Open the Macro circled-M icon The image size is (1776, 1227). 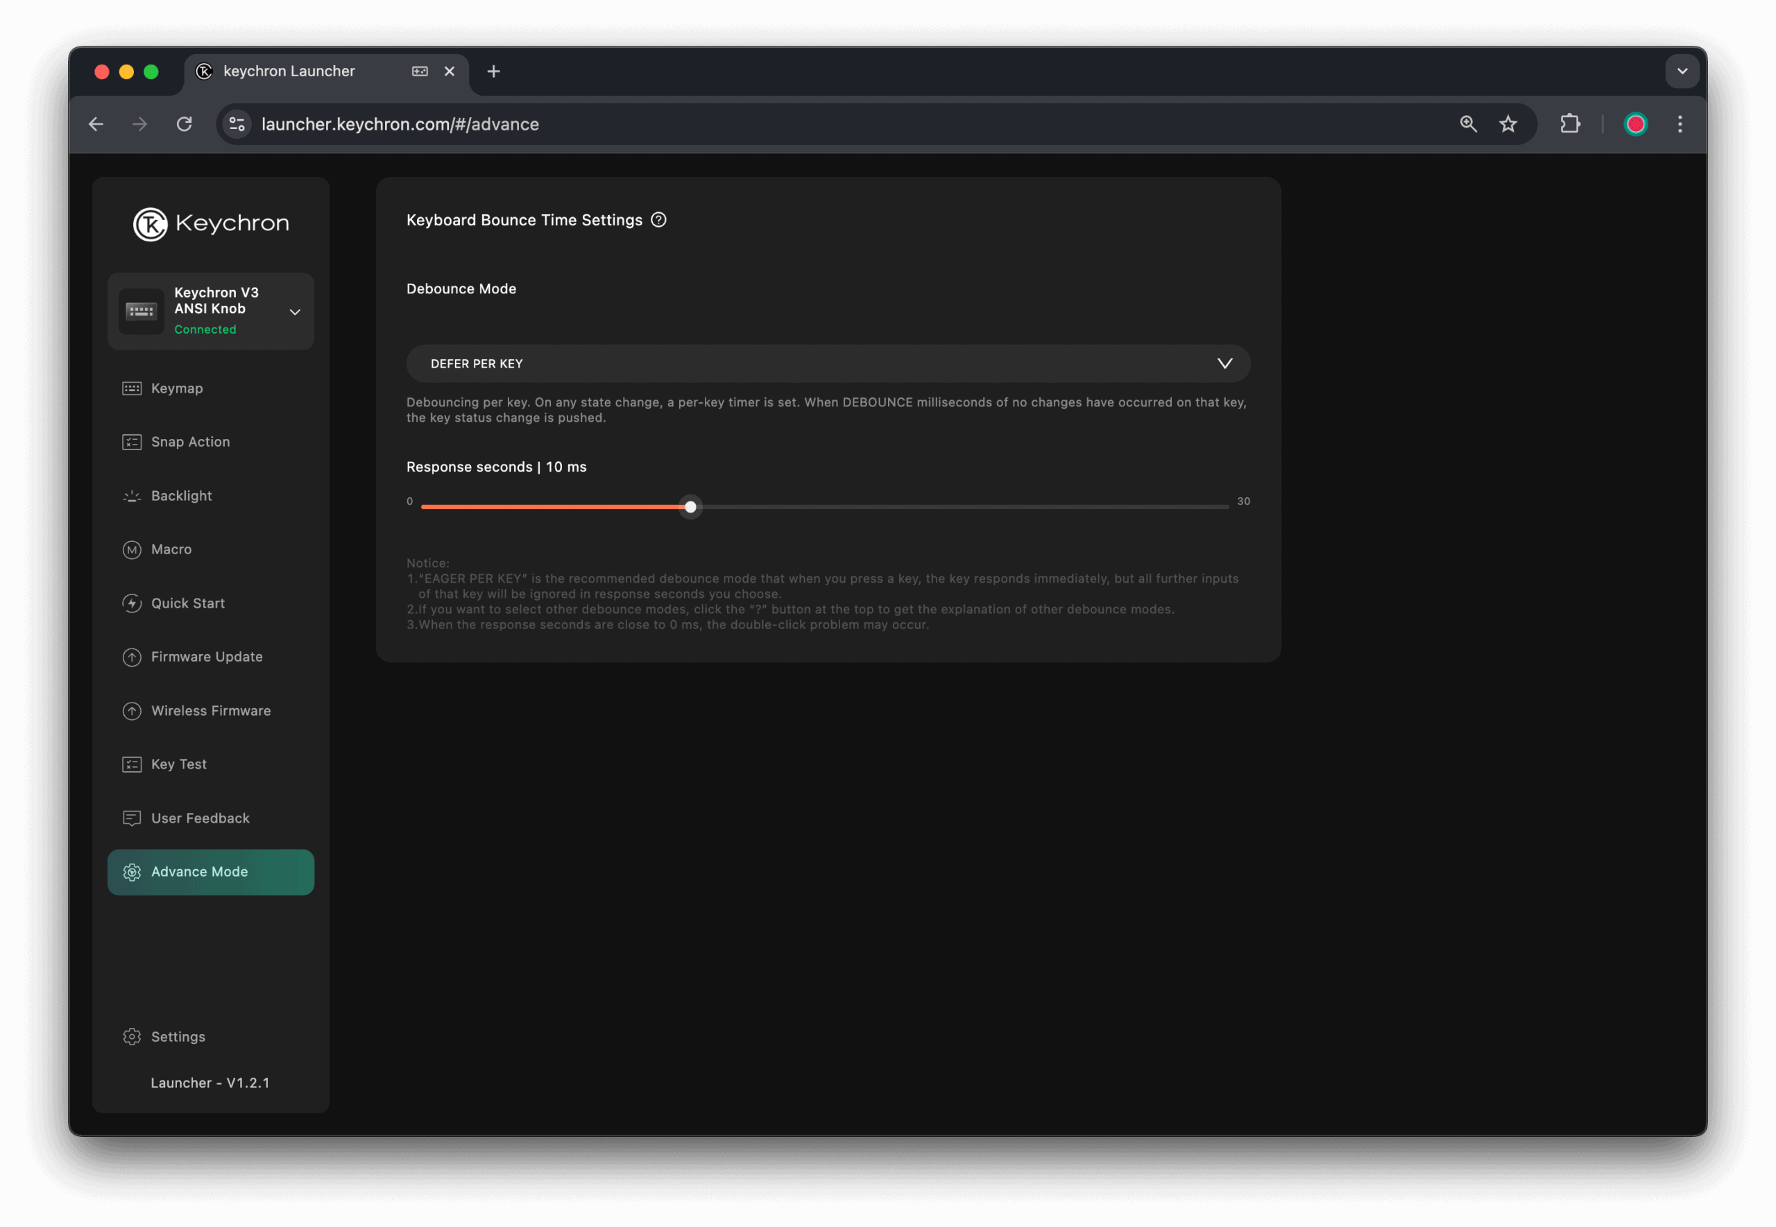point(133,550)
